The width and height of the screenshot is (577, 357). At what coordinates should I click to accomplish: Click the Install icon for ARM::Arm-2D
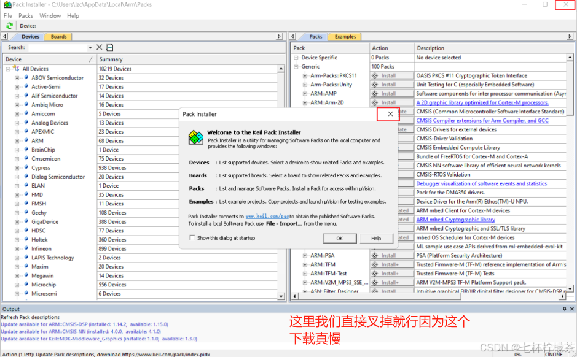click(375, 102)
